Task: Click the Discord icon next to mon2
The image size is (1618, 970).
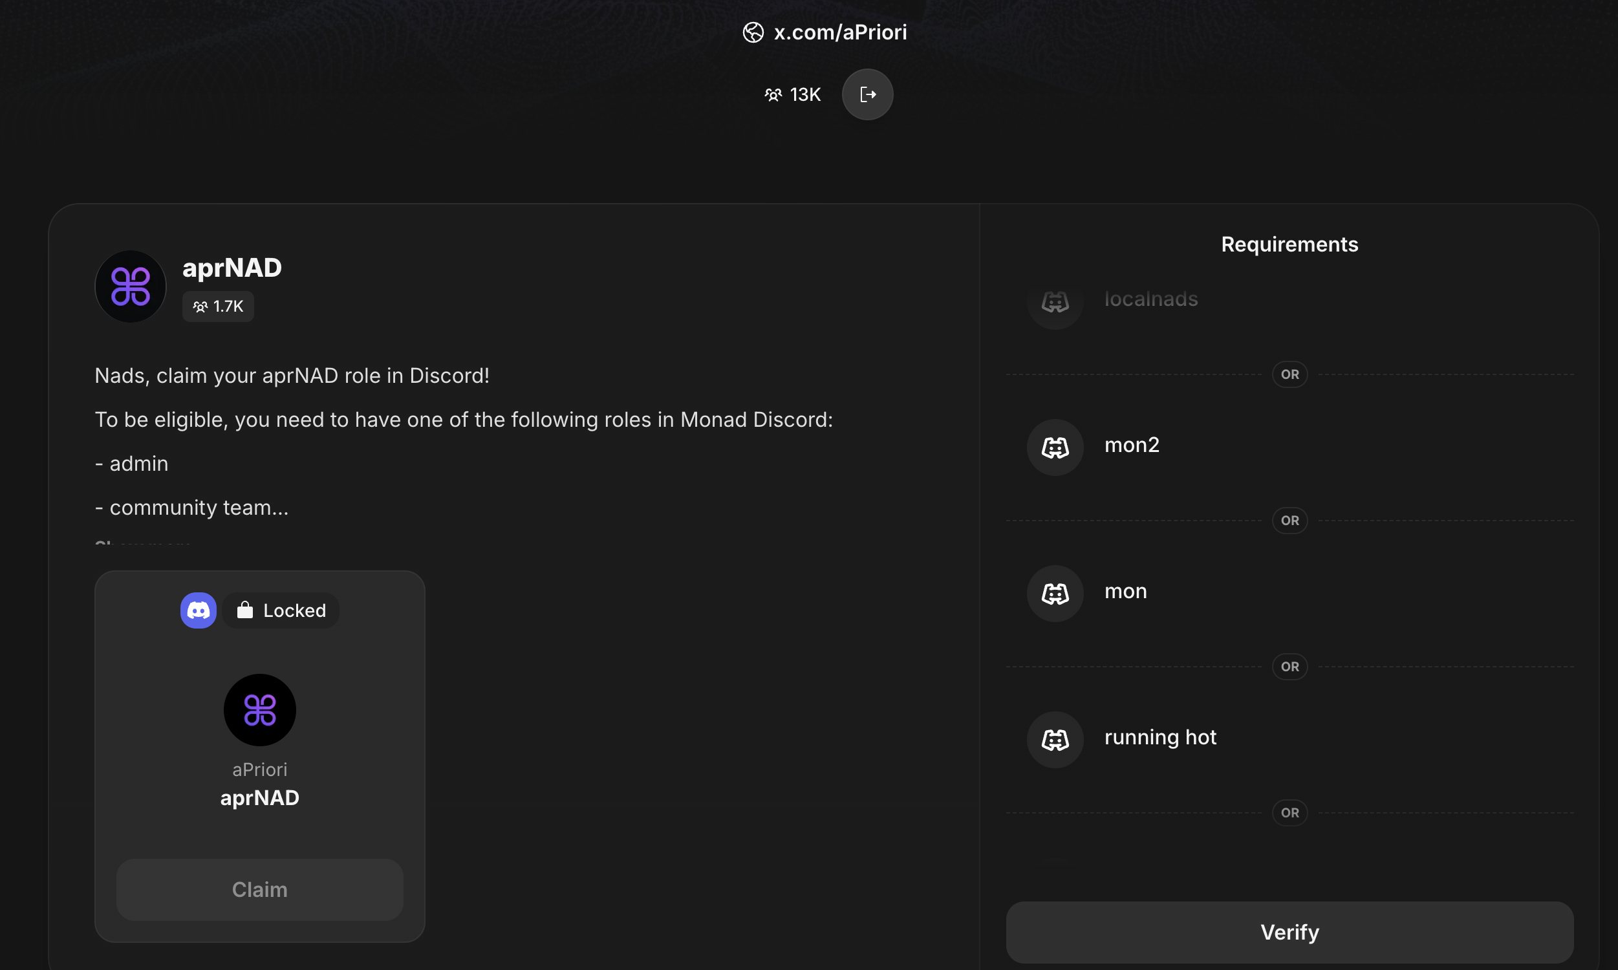Action: click(1055, 447)
